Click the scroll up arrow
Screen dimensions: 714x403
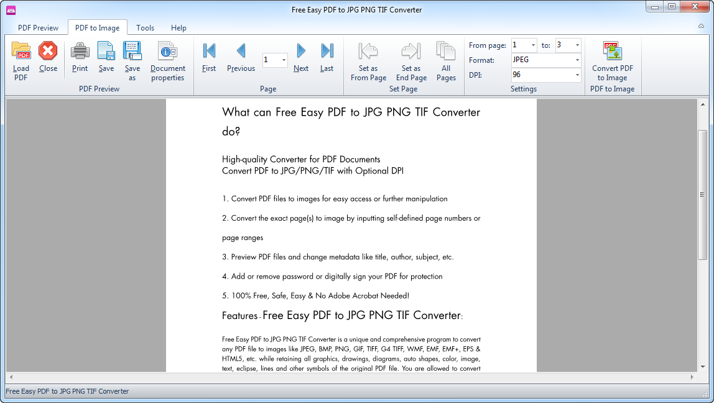pyautogui.click(x=702, y=104)
